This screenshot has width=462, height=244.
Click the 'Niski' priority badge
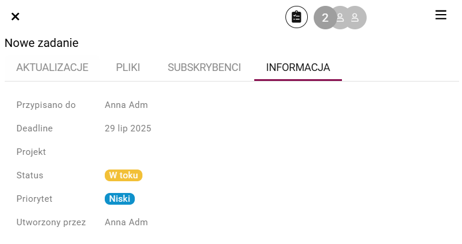point(119,199)
